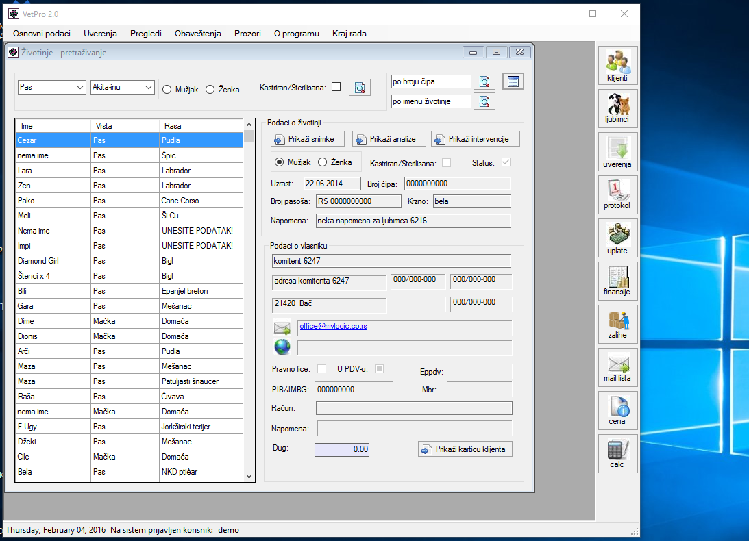The width and height of the screenshot is (749, 541).
Task: Click the uverenja sidebar icon
Action: [617, 151]
